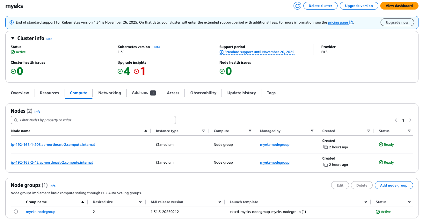Sort nodes by Status column
The width and height of the screenshot is (422, 220).
tap(409, 131)
